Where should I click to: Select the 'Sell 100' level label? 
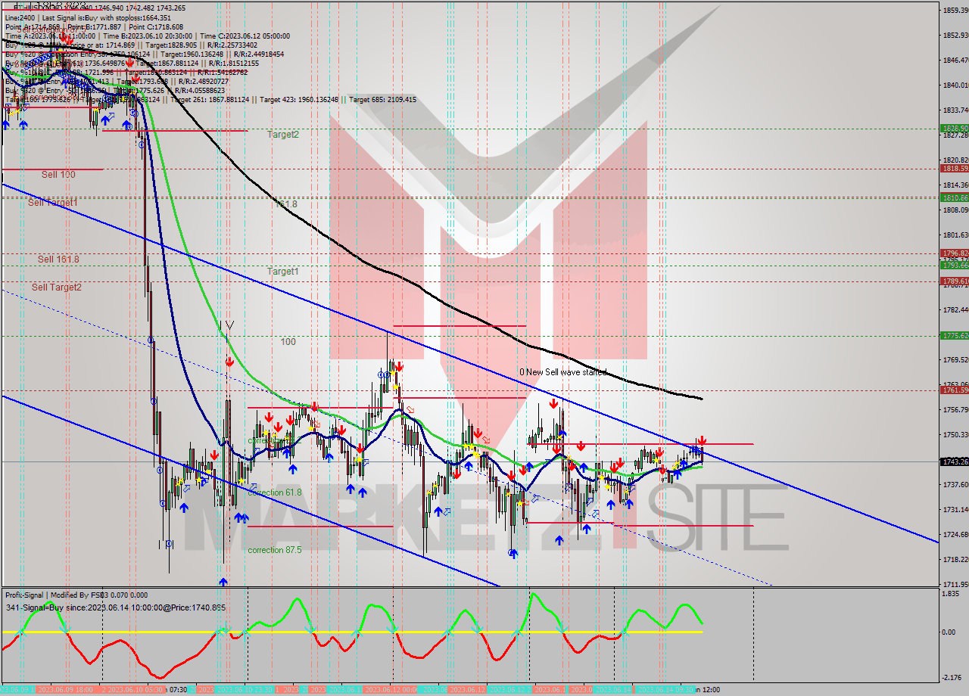pos(58,175)
